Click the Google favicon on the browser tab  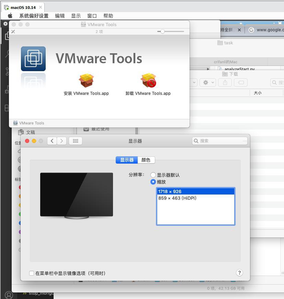point(251,30)
